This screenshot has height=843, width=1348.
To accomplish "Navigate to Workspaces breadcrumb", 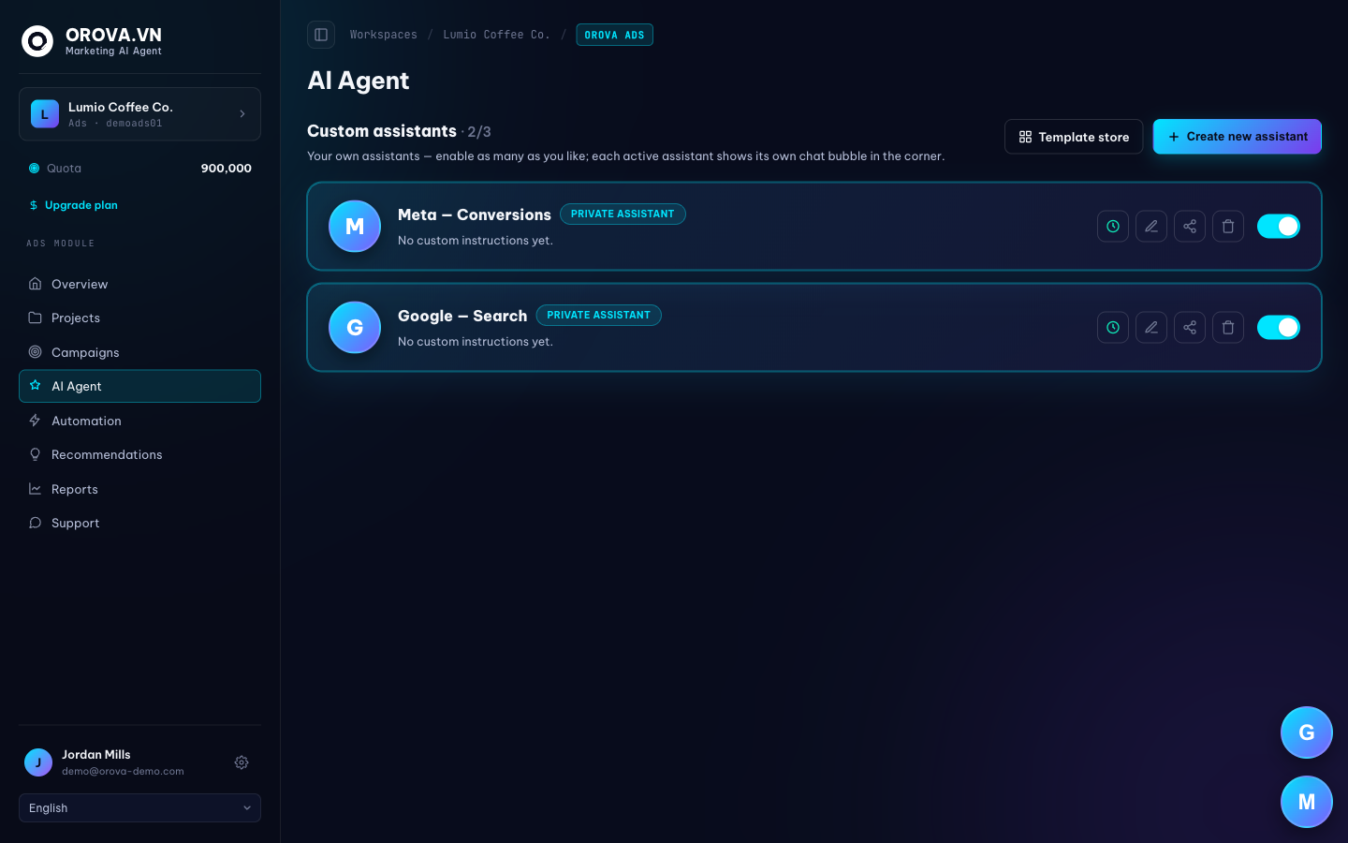I will [384, 35].
